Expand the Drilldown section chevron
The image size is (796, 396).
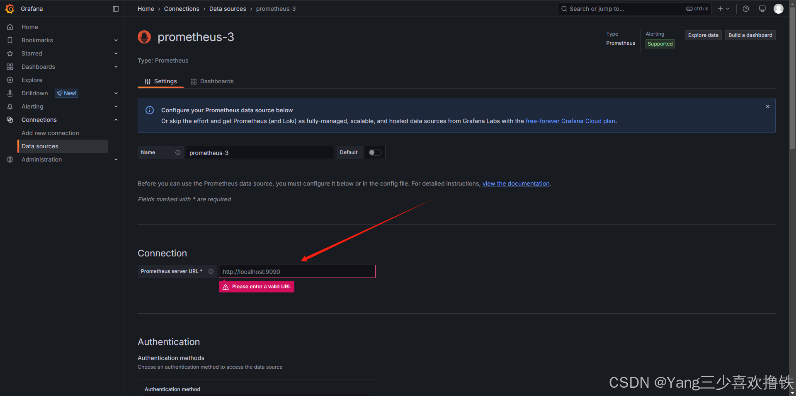click(116, 93)
